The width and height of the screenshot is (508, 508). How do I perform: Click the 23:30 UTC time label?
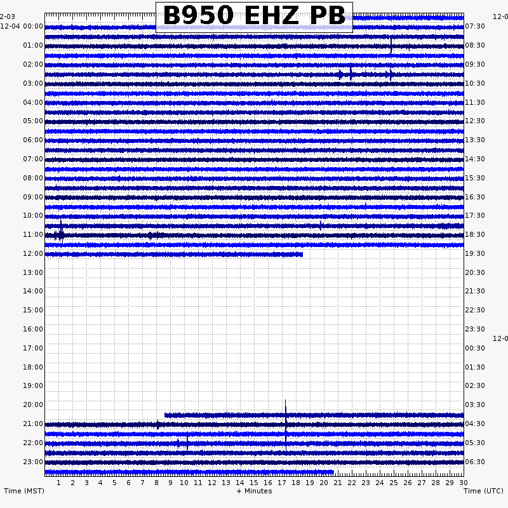pyautogui.click(x=475, y=330)
